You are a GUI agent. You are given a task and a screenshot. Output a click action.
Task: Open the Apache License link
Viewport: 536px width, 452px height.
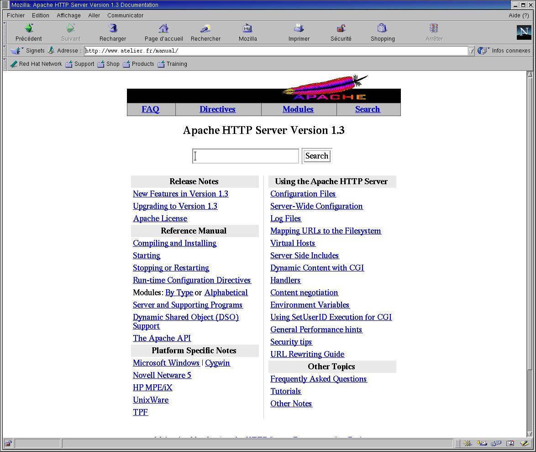tap(160, 218)
